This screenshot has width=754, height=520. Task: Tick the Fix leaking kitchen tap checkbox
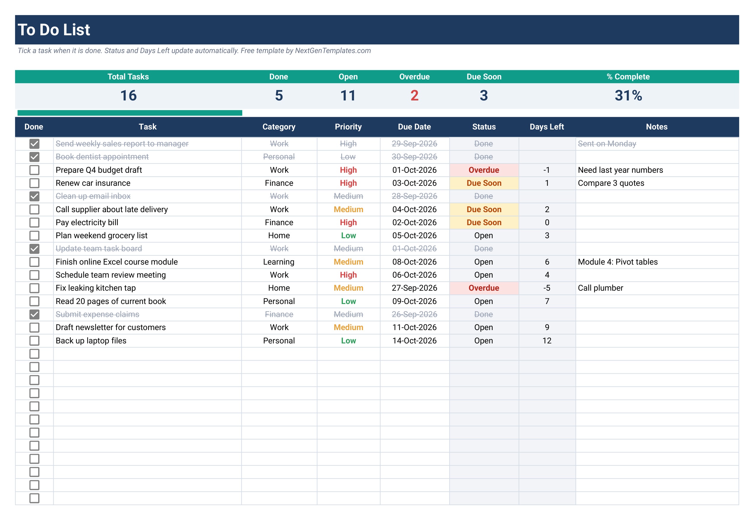34,288
